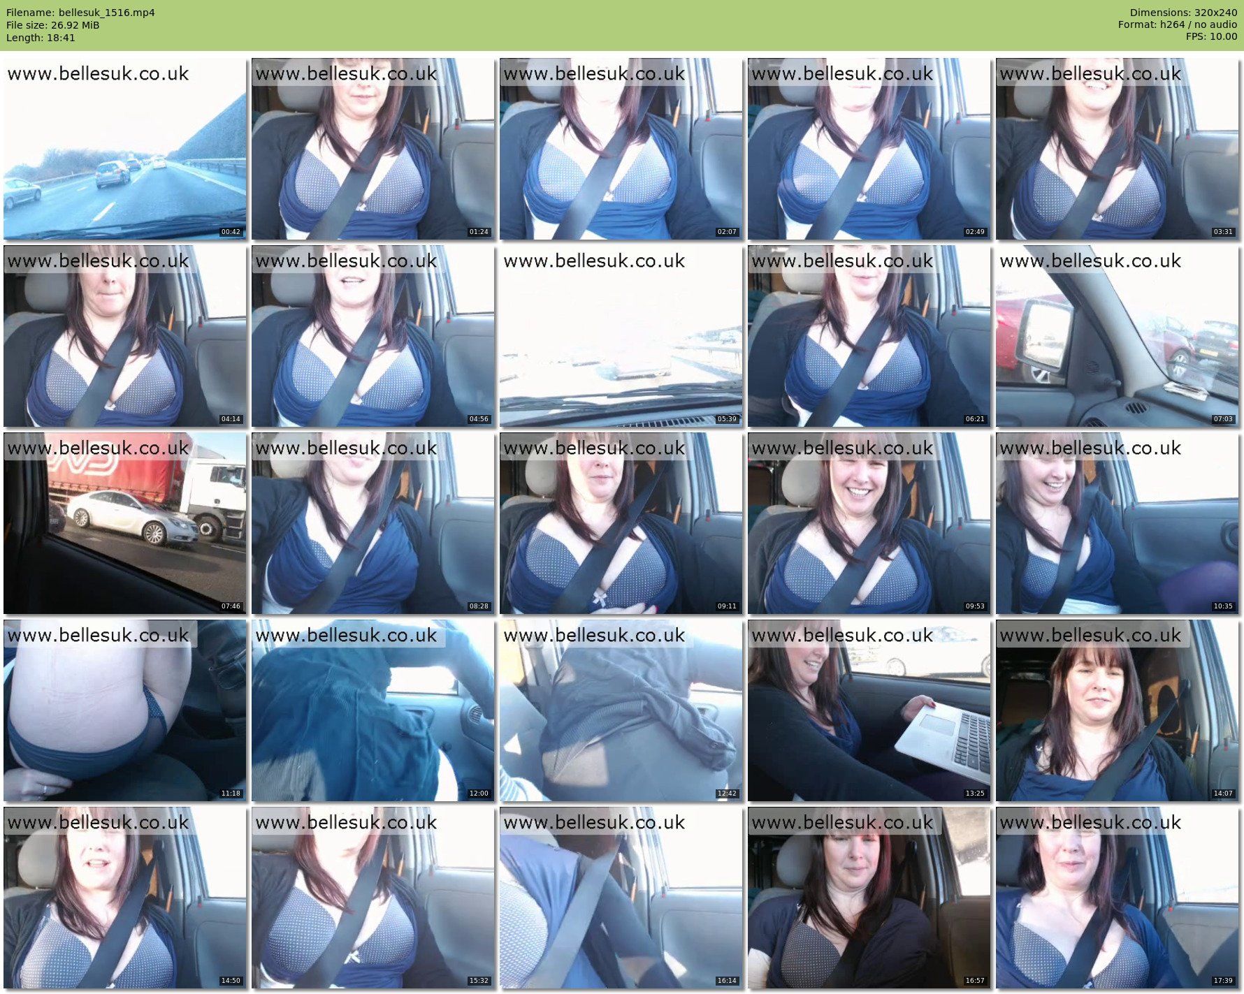1244x994 pixels.
Task: Click the Length 18:41 text
Action: click(x=41, y=38)
